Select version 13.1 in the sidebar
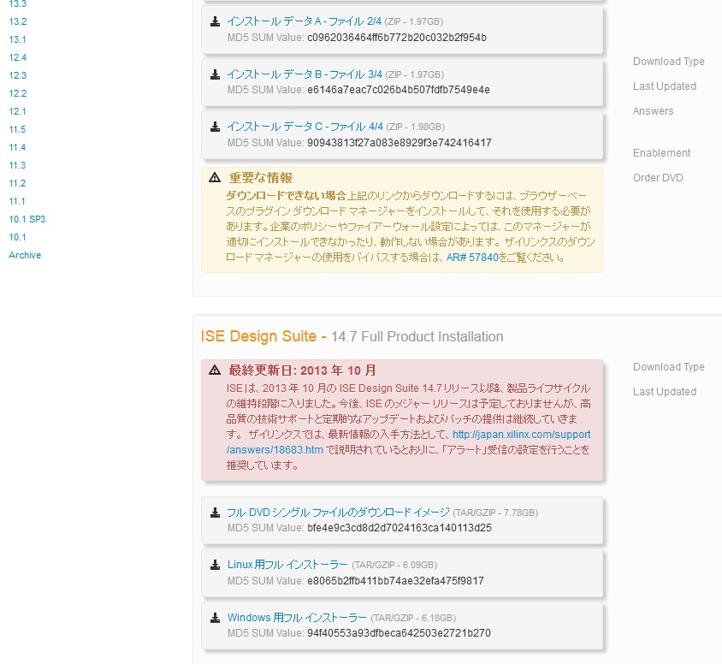 [x=17, y=39]
